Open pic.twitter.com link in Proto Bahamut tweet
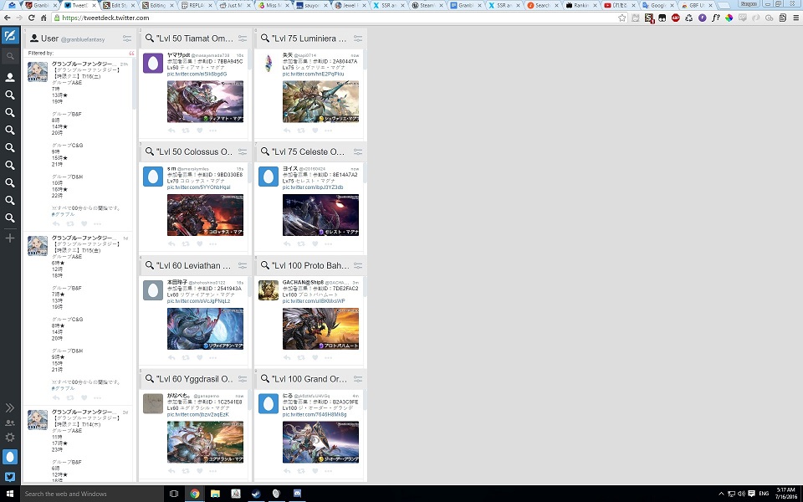 tap(314, 301)
